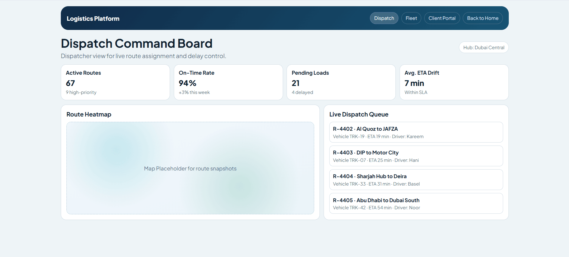Click the '9 high-priority' text
The height and width of the screenshot is (257, 569).
(x=81, y=92)
